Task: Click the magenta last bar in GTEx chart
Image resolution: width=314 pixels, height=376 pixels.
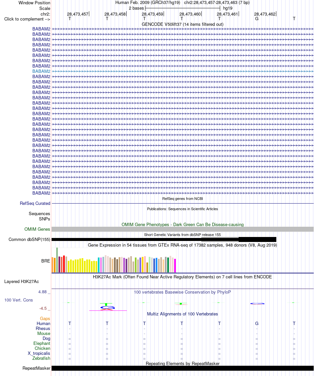Action: click(x=175, y=266)
